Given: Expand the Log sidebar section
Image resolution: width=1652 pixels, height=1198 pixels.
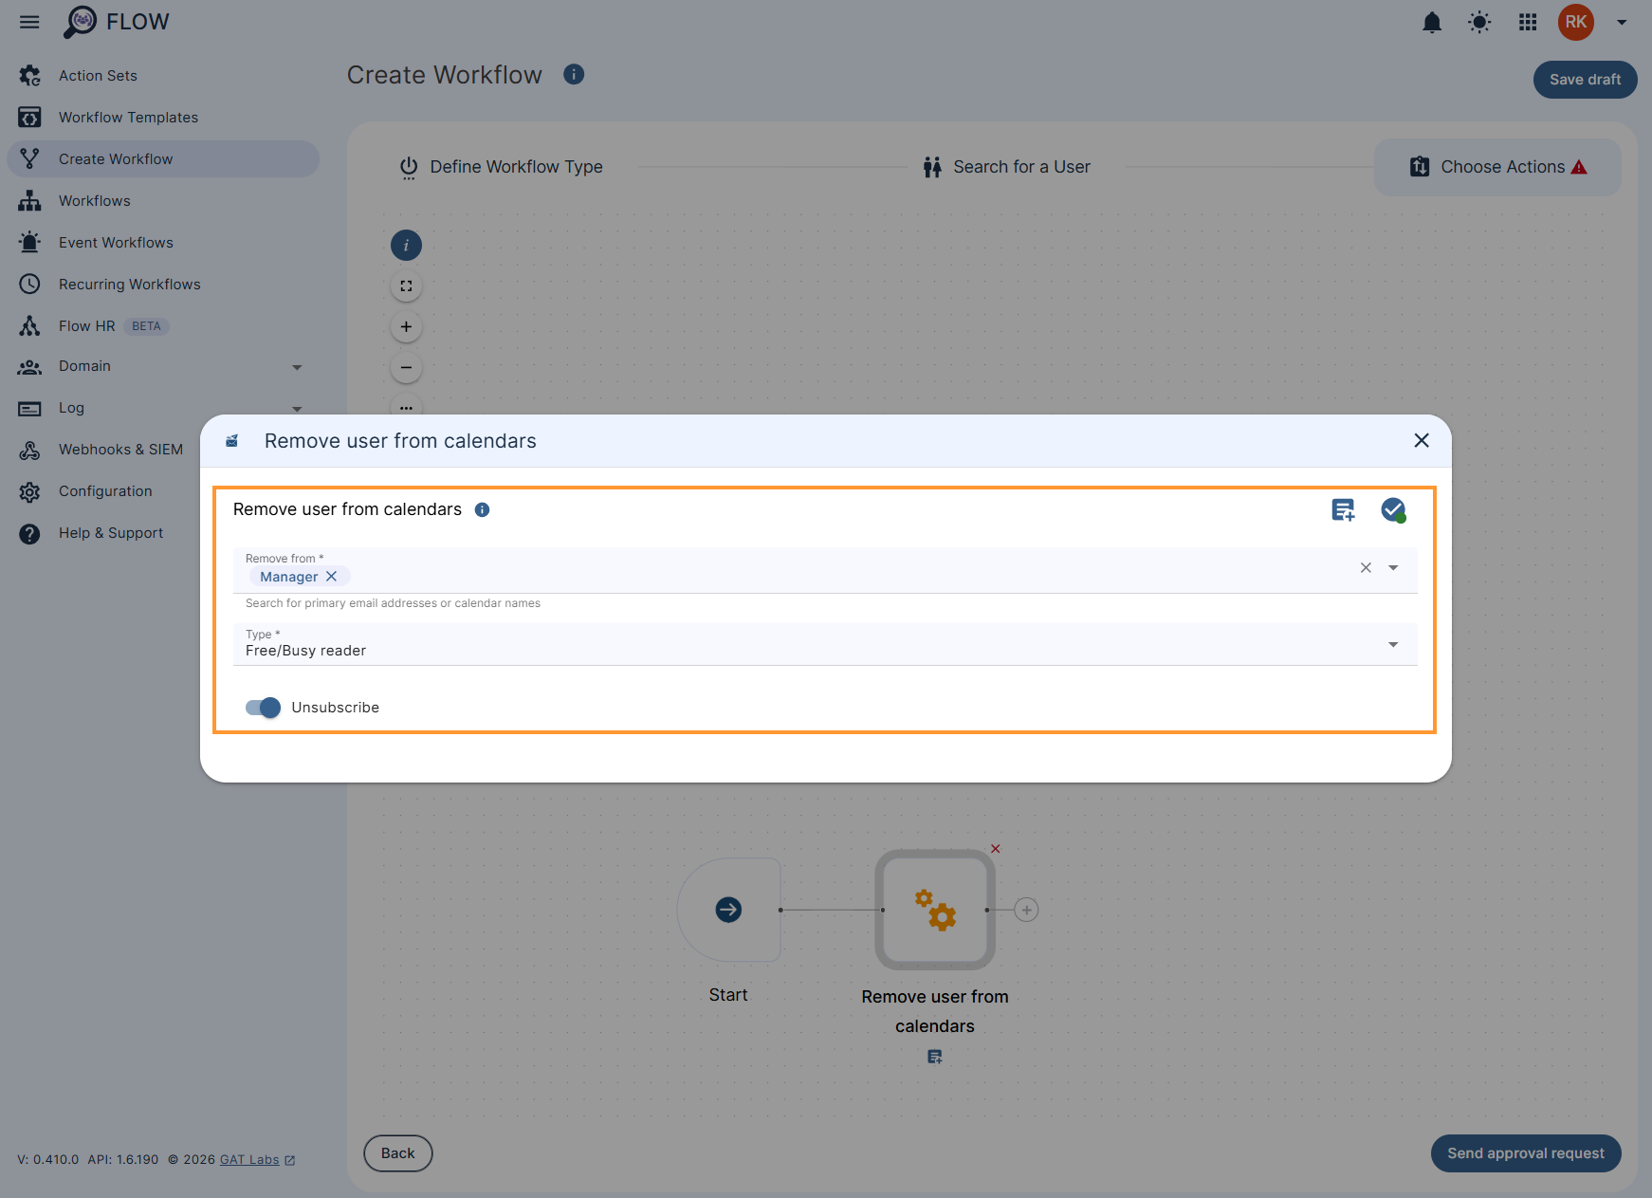Looking at the screenshot, I should click(297, 408).
